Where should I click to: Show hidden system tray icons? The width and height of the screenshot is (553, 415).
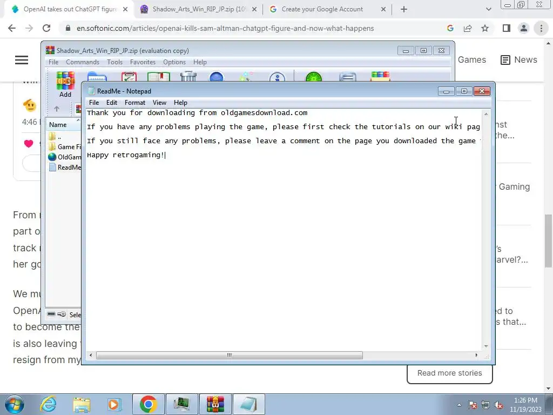pyautogui.click(x=459, y=405)
